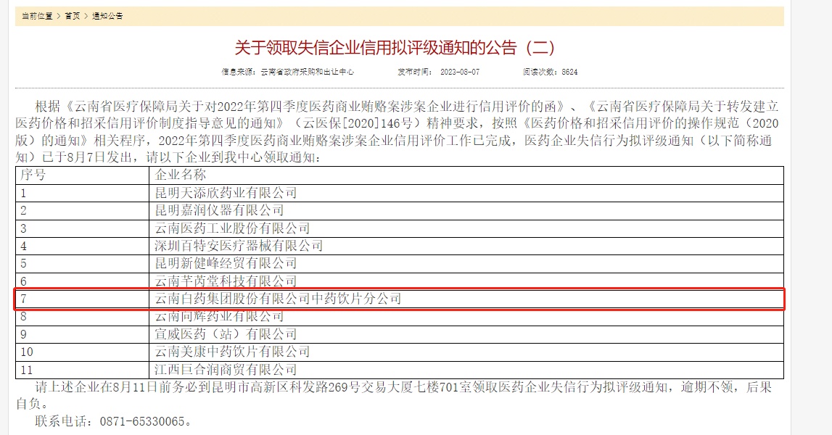Select row 昆明嘉润仪器有限公司

[x=400, y=210]
